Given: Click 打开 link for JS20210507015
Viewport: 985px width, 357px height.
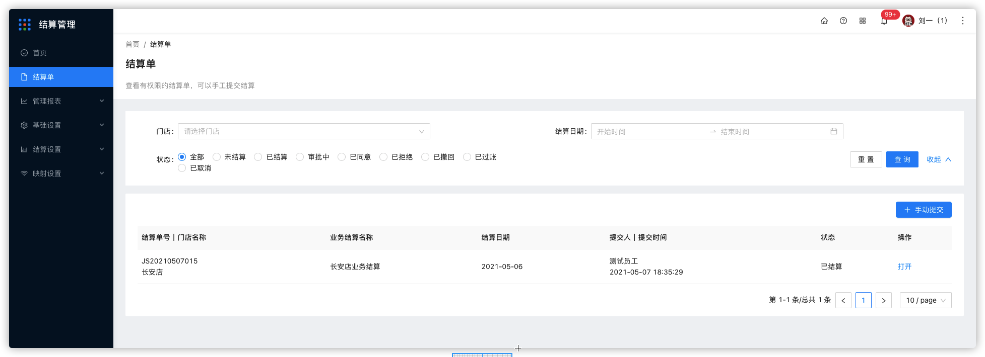Looking at the screenshot, I should pos(904,266).
